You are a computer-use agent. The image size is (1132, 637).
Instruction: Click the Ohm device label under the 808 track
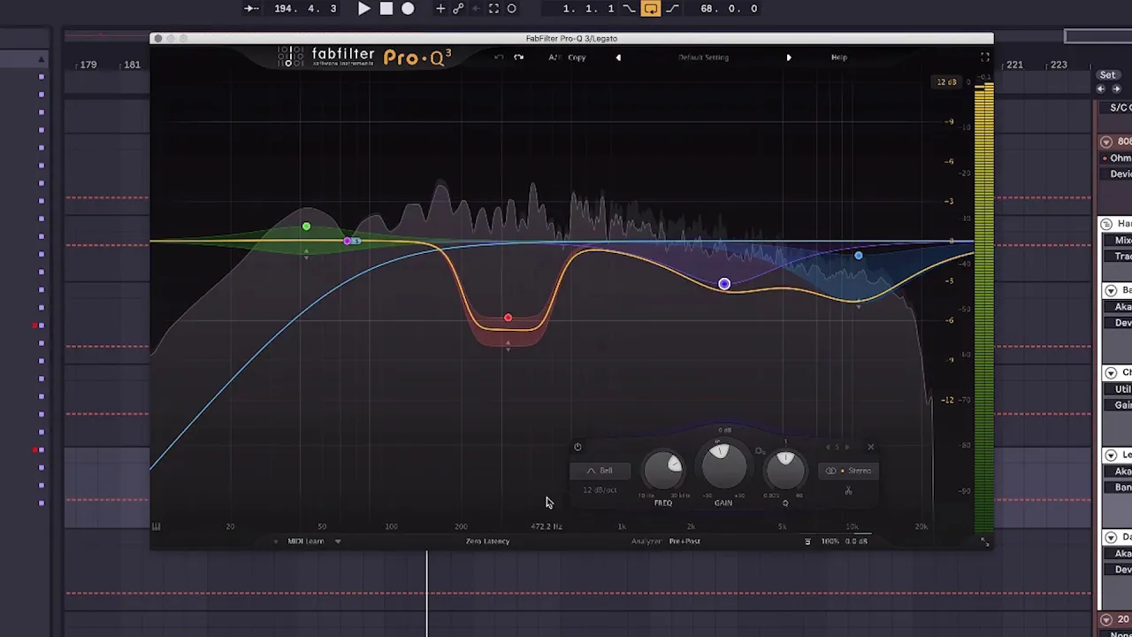pyautogui.click(x=1120, y=158)
